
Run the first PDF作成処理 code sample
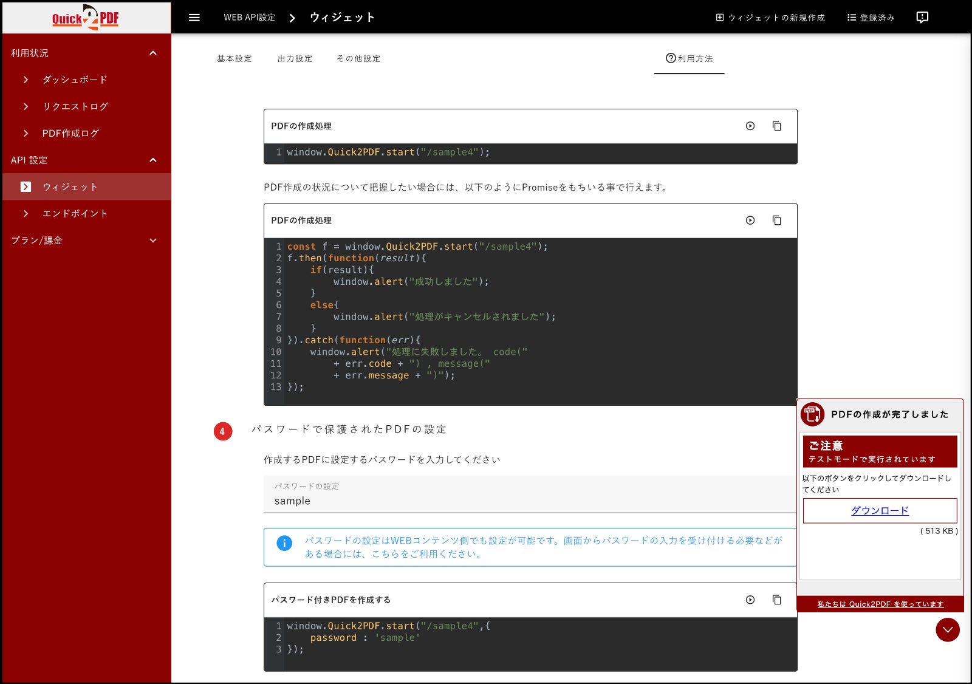coord(750,126)
